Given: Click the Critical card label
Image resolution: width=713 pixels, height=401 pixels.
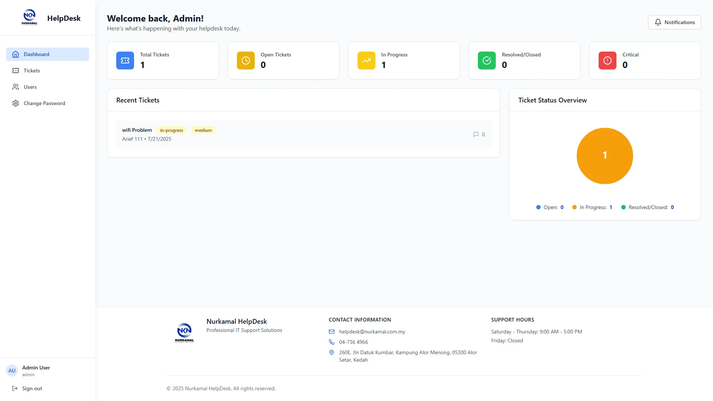Looking at the screenshot, I should (x=631, y=55).
